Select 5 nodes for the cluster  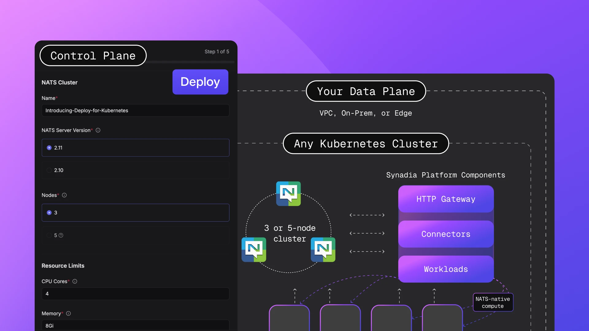click(x=49, y=235)
